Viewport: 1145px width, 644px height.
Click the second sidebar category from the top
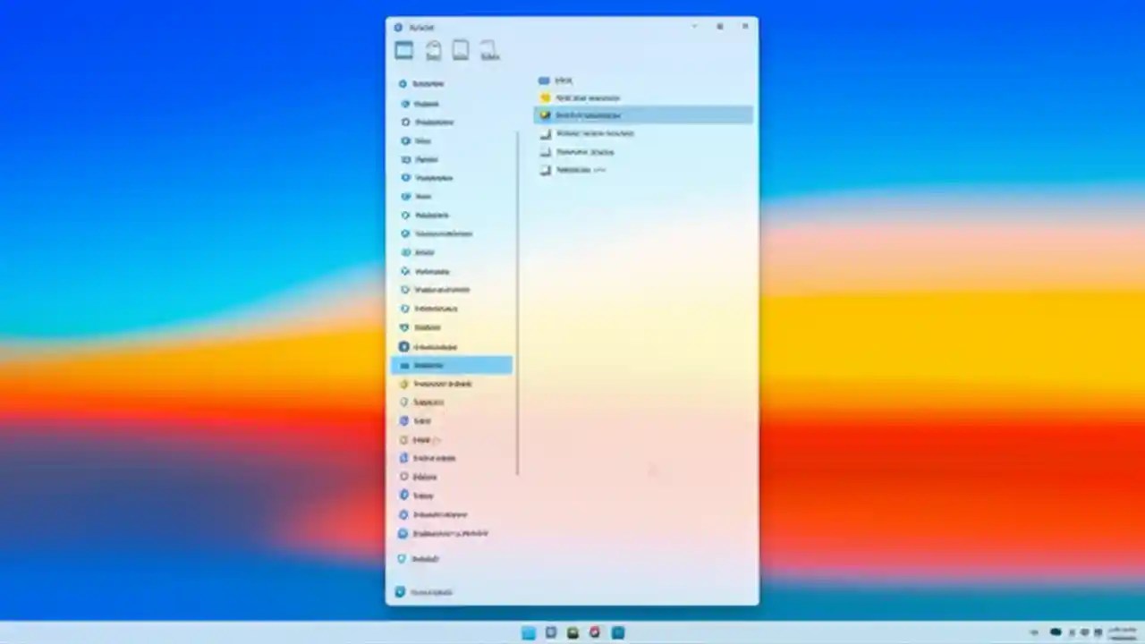pyautogui.click(x=427, y=103)
